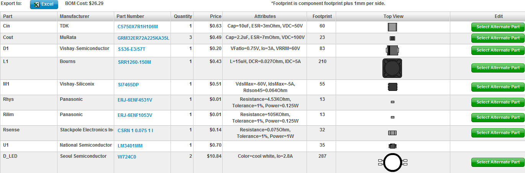Open the LM3401MM part link
The height and width of the screenshot is (173, 525).
130,146
